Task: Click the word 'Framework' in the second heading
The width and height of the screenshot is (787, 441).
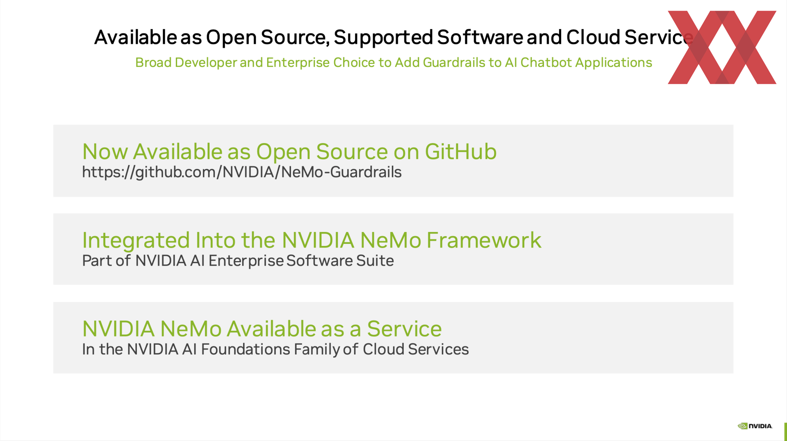Action: (x=484, y=240)
